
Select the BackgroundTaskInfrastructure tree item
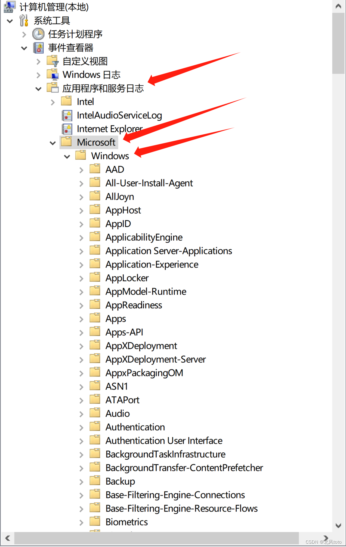165,454
